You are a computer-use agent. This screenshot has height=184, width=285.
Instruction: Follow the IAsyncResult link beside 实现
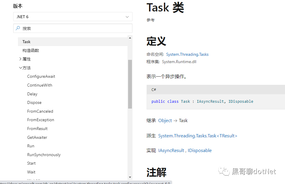coord(171,151)
